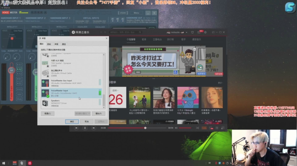Open the highlighted taskbar app icon
This screenshot has height=166, width=297.
click(22, 163)
